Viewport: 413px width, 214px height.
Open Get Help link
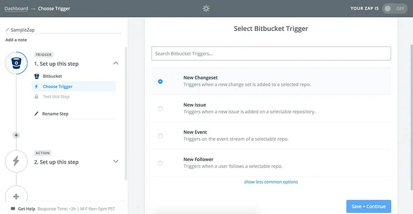click(x=26, y=209)
